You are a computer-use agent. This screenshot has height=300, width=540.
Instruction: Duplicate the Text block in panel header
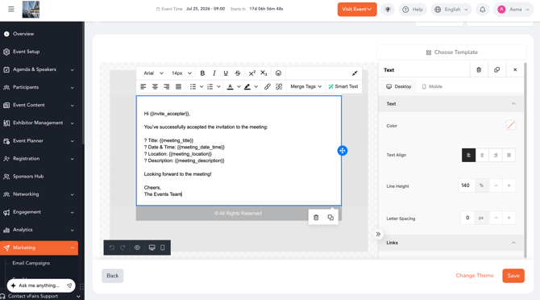(496, 70)
